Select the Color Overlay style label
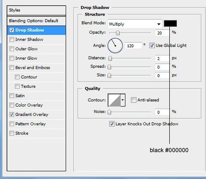The width and height of the screenshot is (206, 179). (x=29, y=105)
